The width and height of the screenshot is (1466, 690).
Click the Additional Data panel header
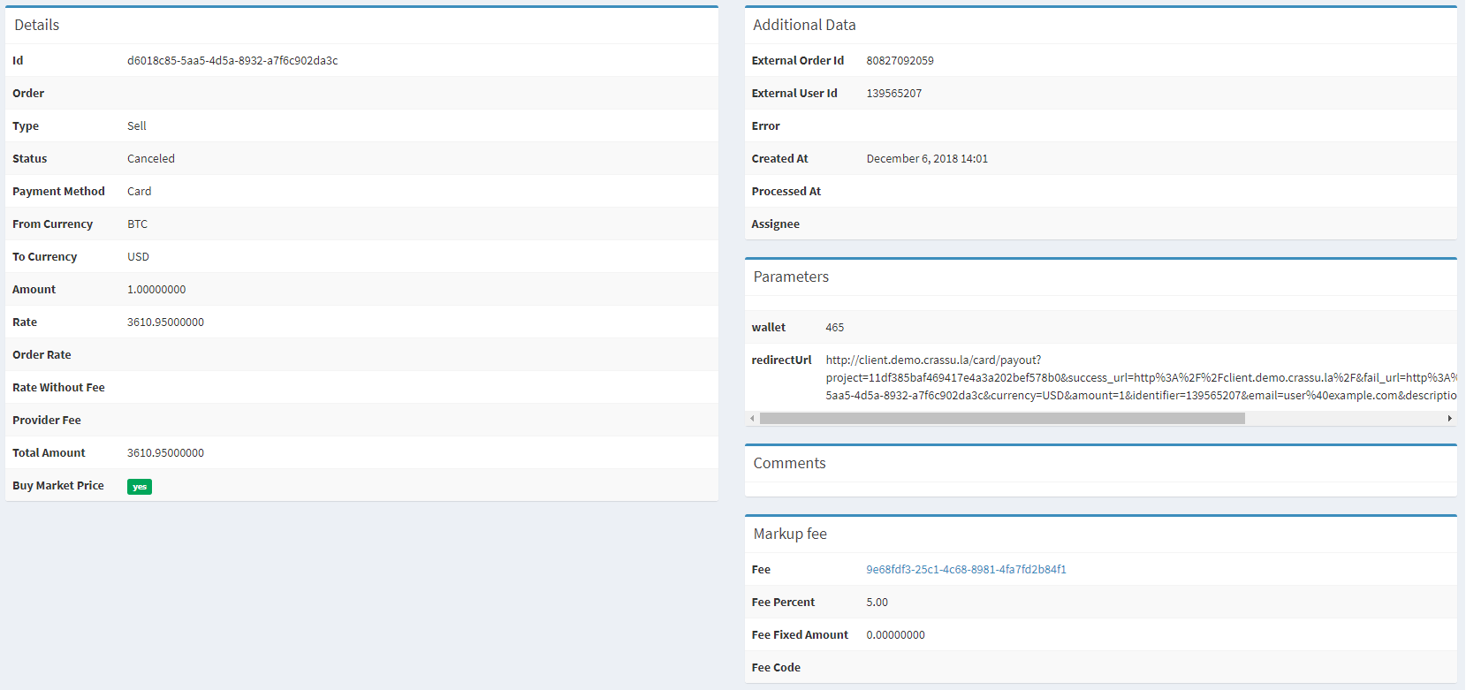click(804, 26)
